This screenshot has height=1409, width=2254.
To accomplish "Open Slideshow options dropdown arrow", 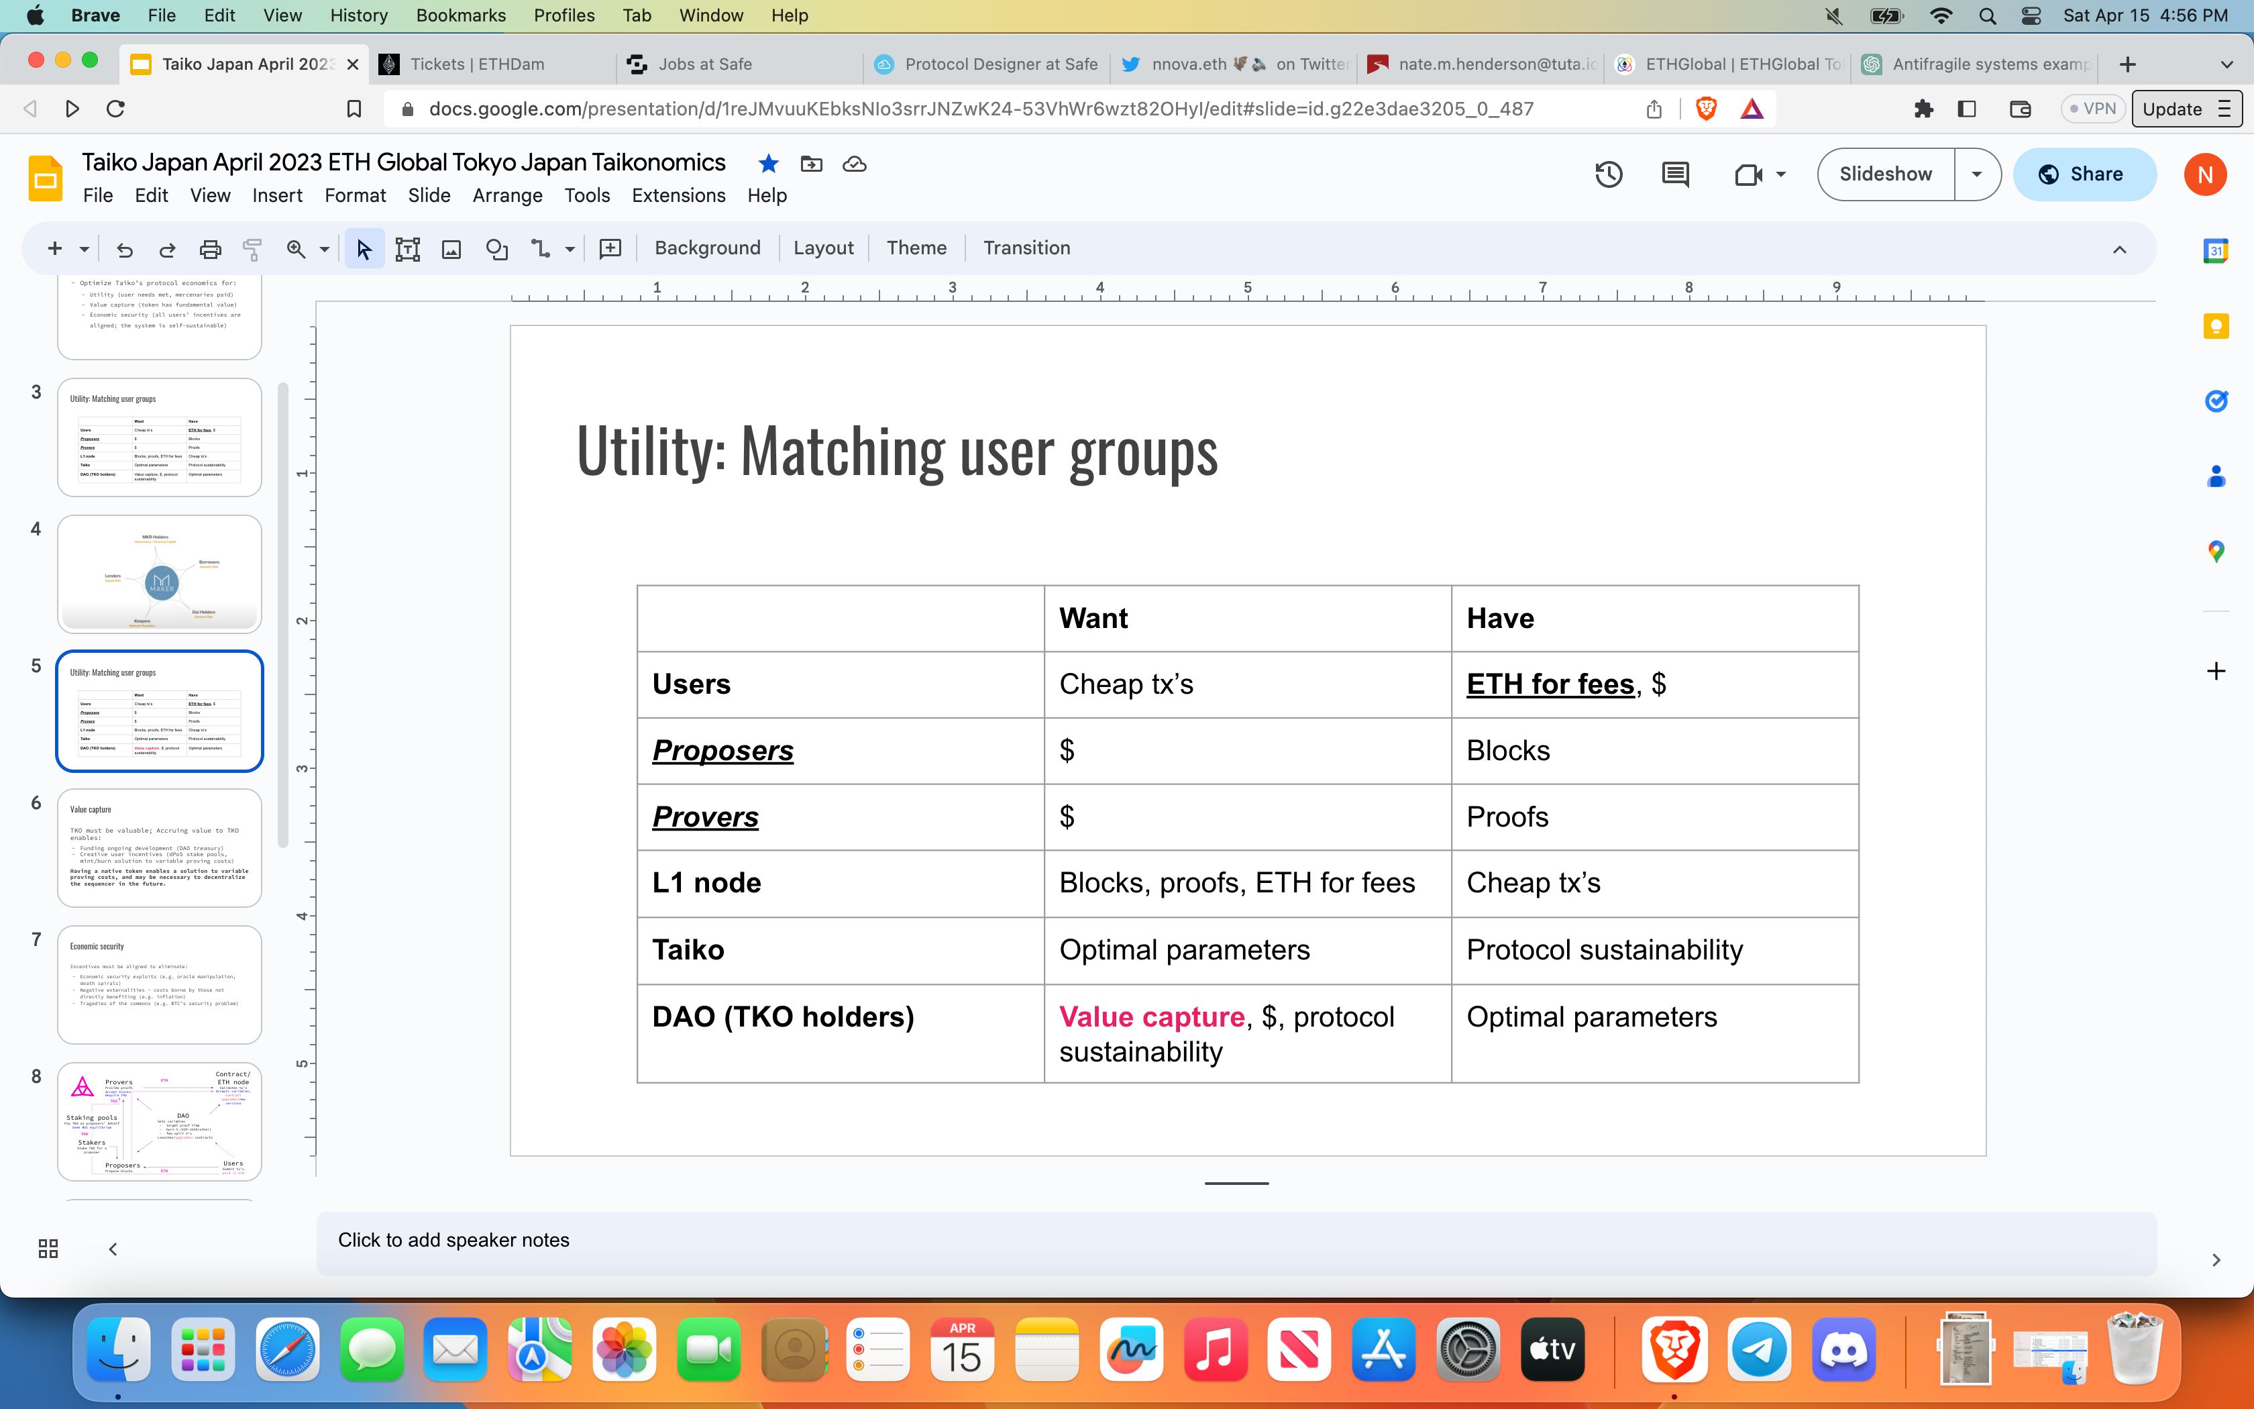I will 1976,174.
